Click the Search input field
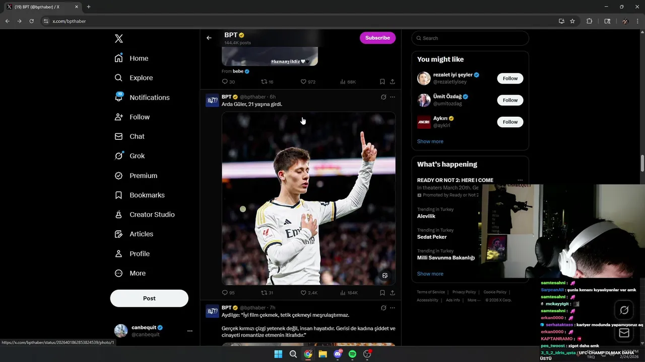The width and height of the screenshot is (645, 362). tap(470, 38)
